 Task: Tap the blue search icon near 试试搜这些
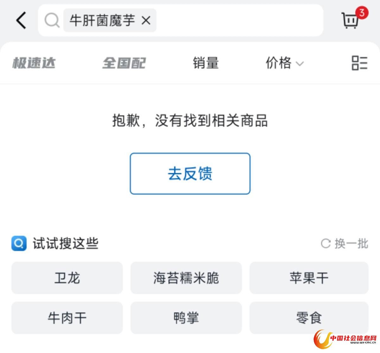pyautogui.click(x=19, y=243)
